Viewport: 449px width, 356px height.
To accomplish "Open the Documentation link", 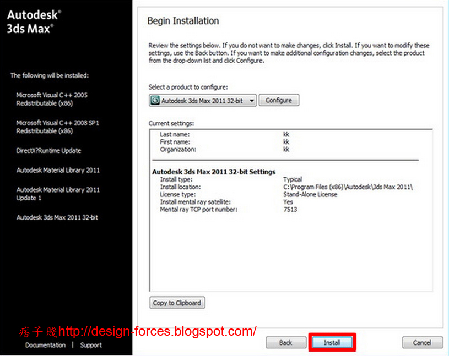I will (x=45, y=345).
